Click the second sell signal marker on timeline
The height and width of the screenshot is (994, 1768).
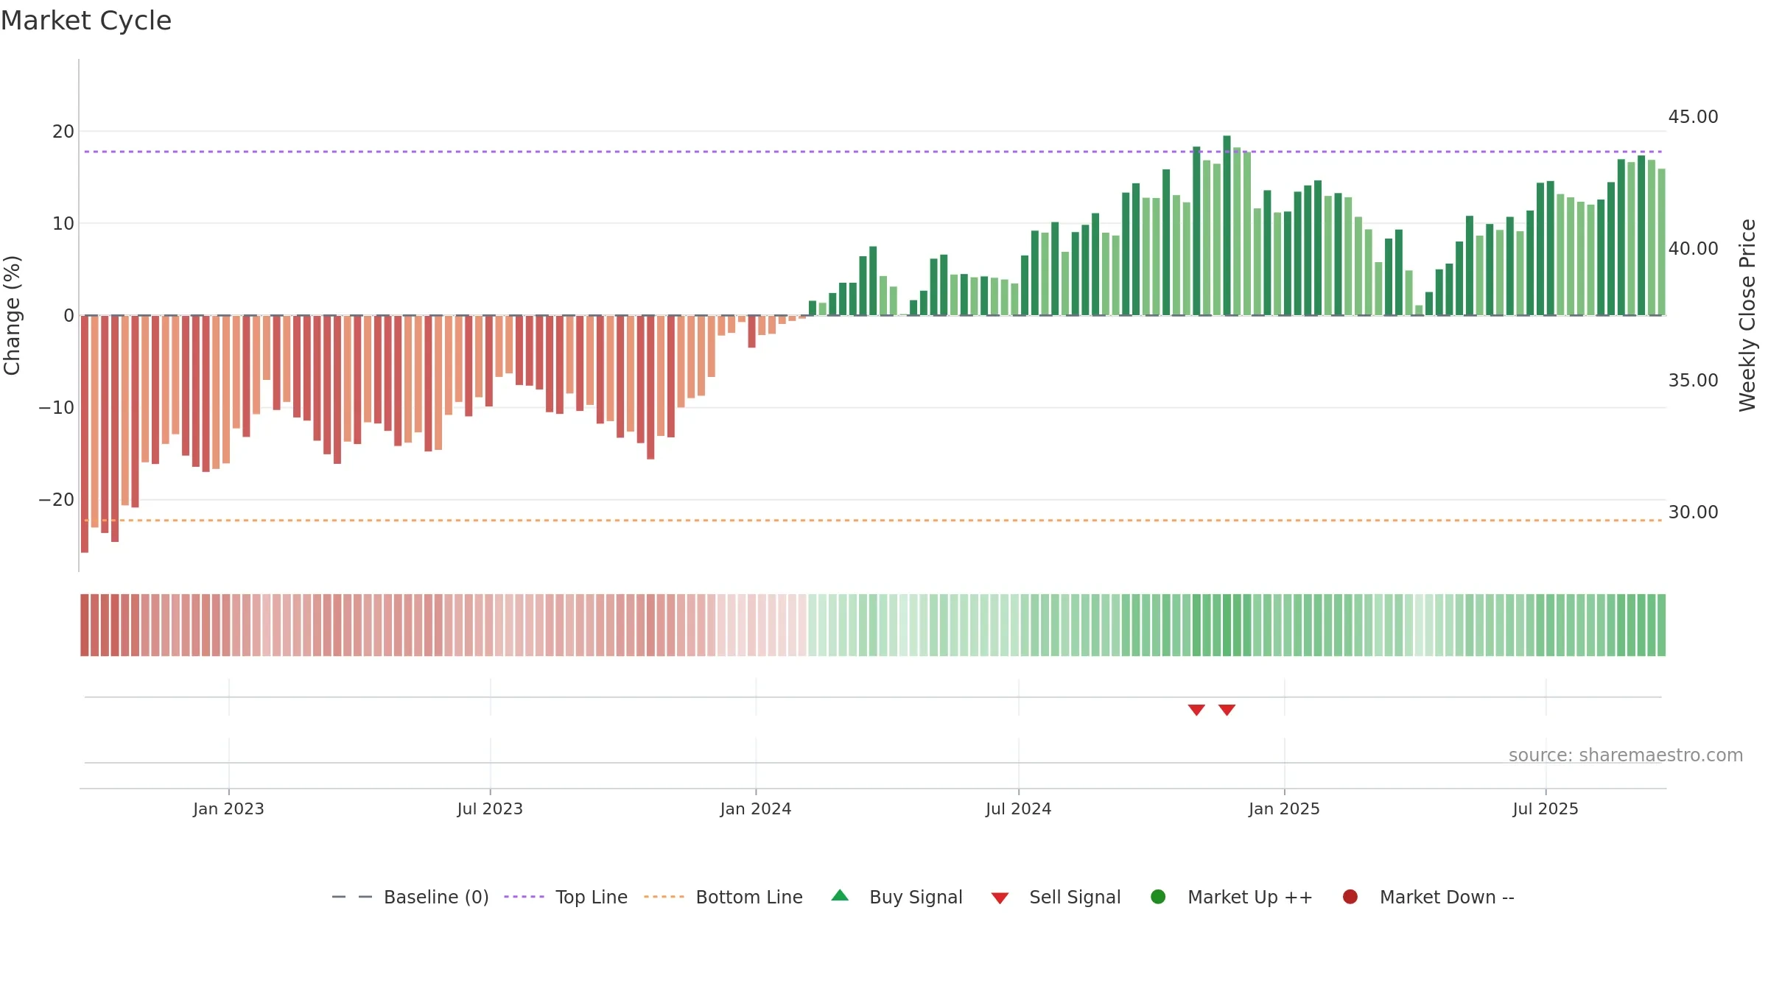pos(1227,710)
